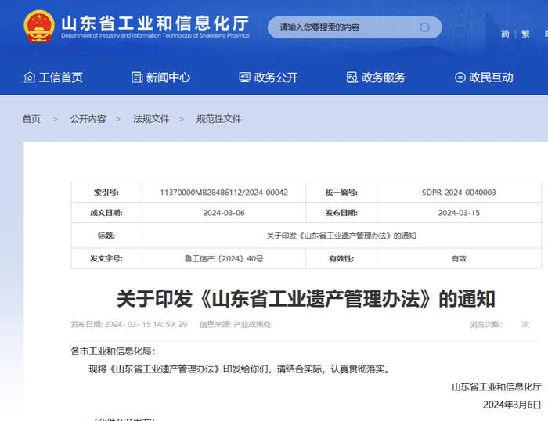Click the salutation 各市工业和信息化局
Image resolution: width=548 pixels, height=421 pixels.
[x=113, y=351]
